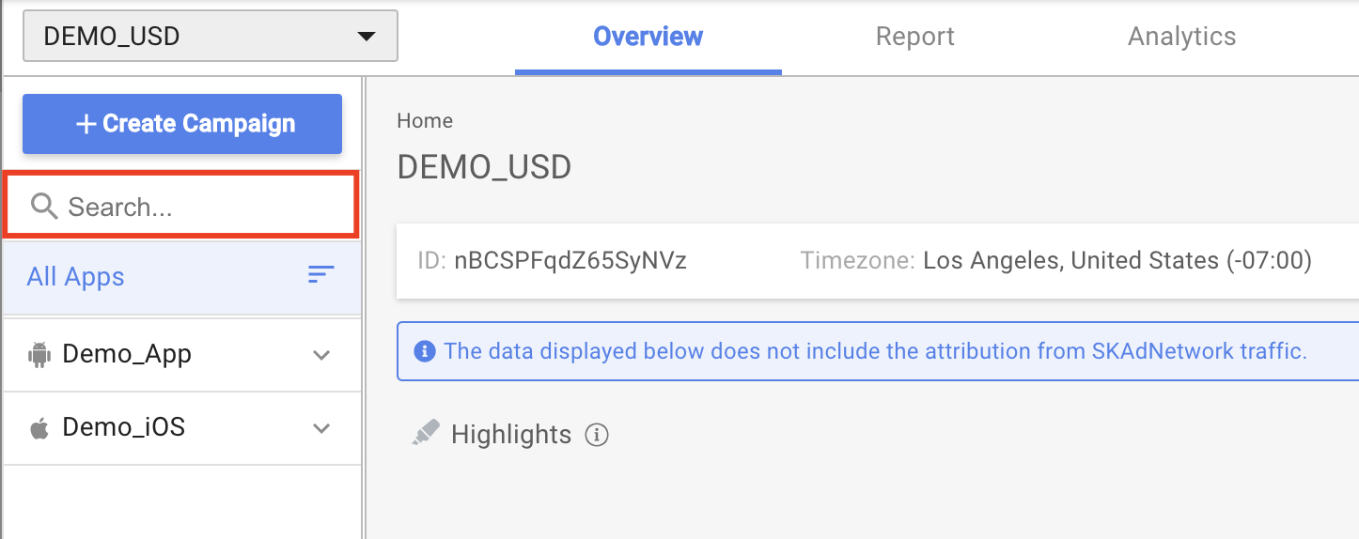Viewport: 1359px width, 539px height.
Task: Go to Home breadcrumb link
Action: [425, 121]
